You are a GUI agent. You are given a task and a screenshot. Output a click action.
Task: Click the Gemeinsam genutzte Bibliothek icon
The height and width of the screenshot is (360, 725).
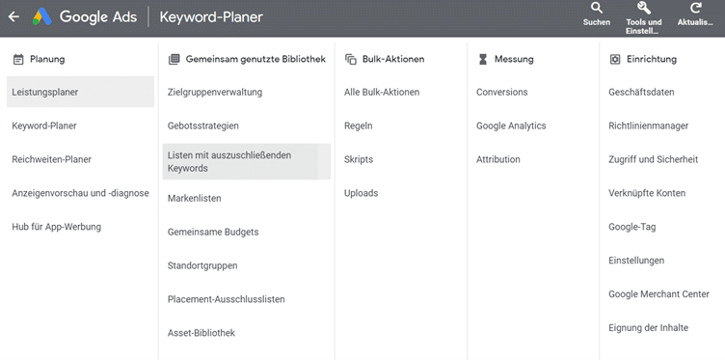174,59
